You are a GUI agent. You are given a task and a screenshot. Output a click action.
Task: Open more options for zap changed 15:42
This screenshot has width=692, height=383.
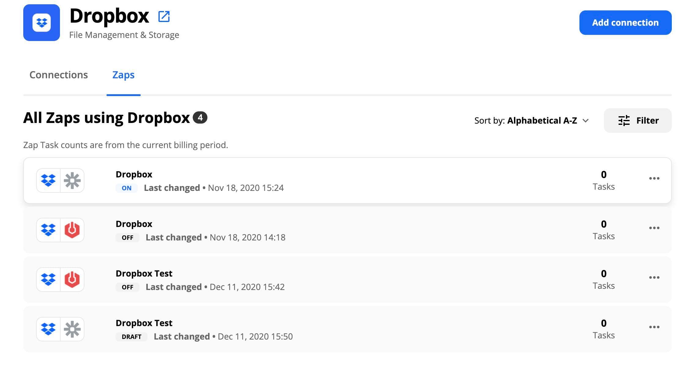point(654,277)
